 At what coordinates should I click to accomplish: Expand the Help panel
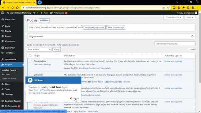(x=190, y=17)
